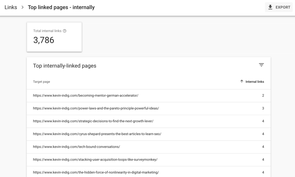Sort by Internal links column header
The image size is (295, 177).
tap(255, 82)
